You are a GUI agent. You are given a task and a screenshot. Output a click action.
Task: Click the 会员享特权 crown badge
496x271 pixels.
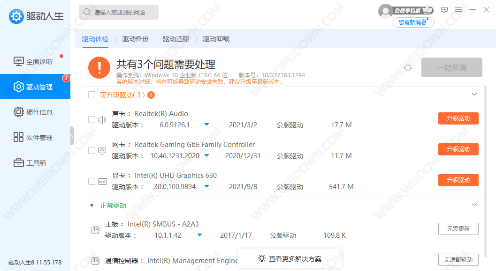point(413,10)
